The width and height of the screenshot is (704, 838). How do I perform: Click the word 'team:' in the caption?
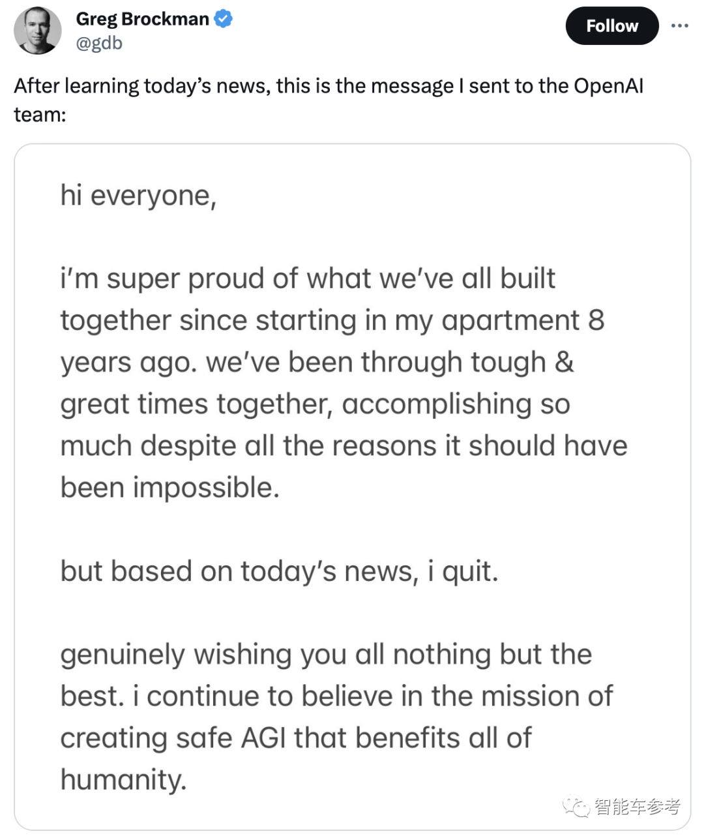(40, 115)
